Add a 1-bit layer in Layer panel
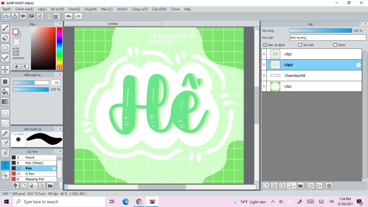Screen dimensions: 368x207 [x=282, y=186]
